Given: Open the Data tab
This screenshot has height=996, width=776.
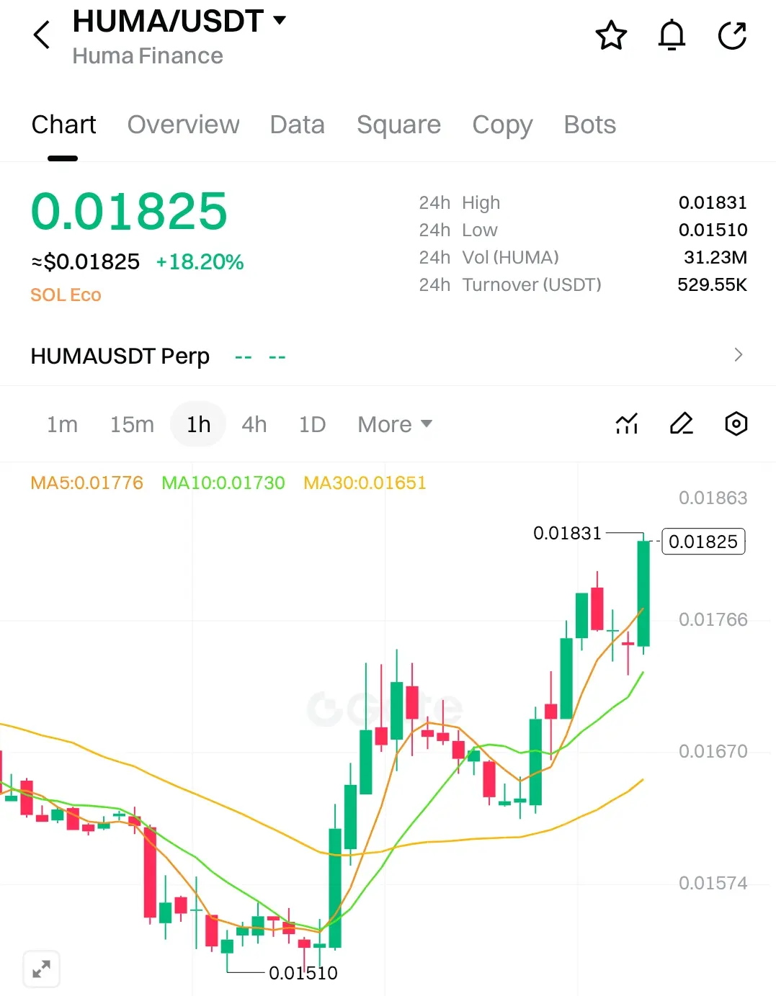Looking at the screenshot, I should pos(297,125).
